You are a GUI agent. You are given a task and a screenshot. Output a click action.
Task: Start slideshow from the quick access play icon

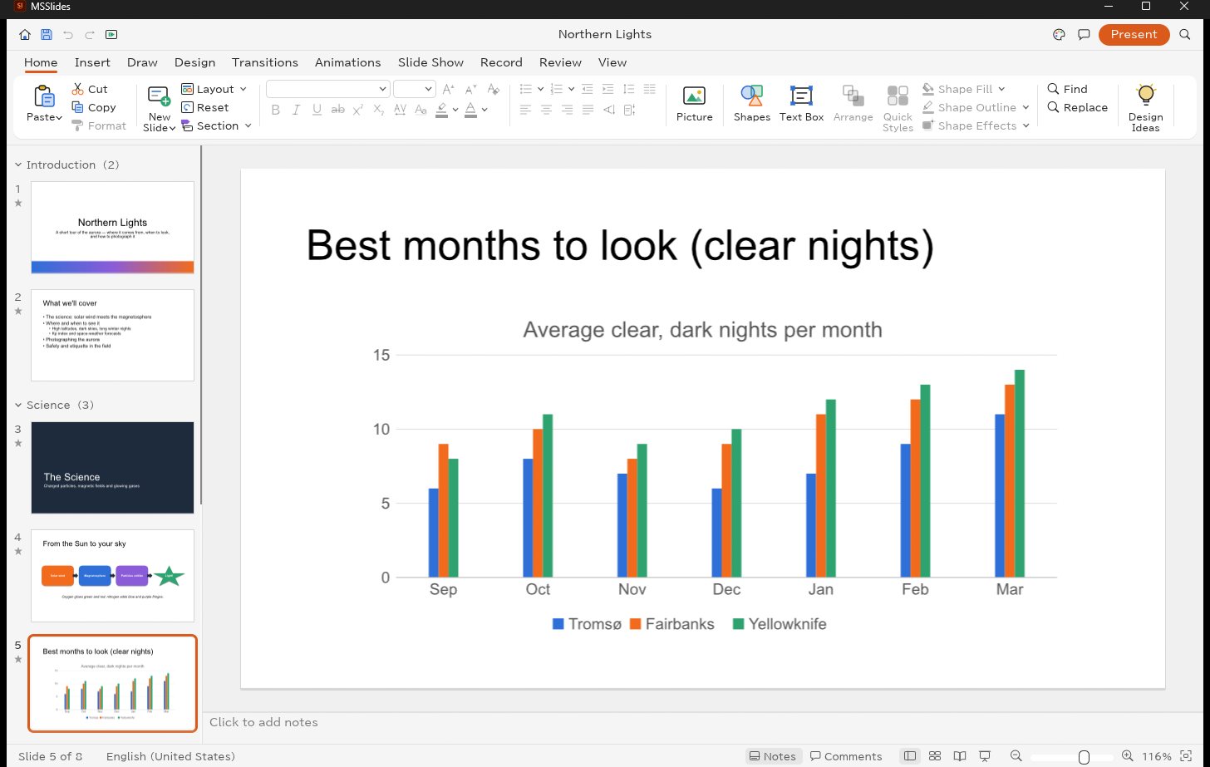click(111, 35)
